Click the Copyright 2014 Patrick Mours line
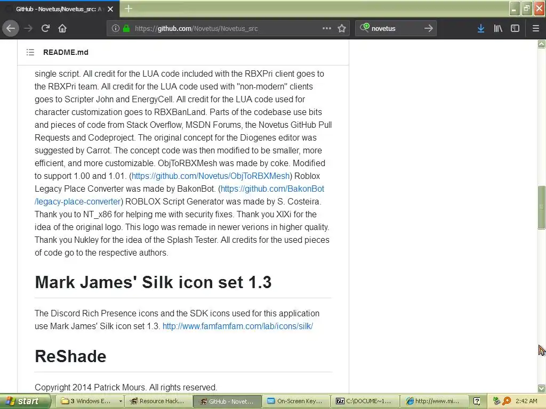Screen dimensions: 546x409 pos(126,387)
